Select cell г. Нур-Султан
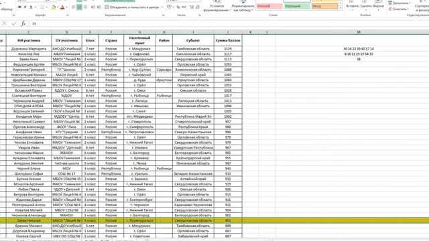 click(x=140, y=70)
